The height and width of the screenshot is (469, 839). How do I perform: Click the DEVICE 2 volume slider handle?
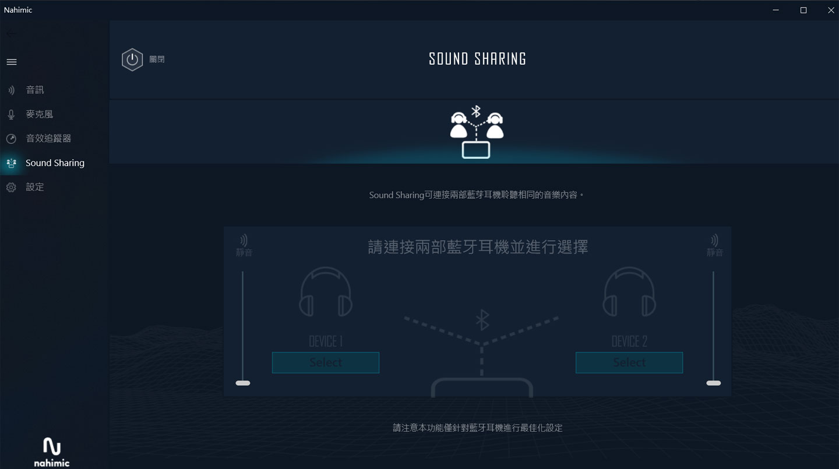(x=713, y=383)
